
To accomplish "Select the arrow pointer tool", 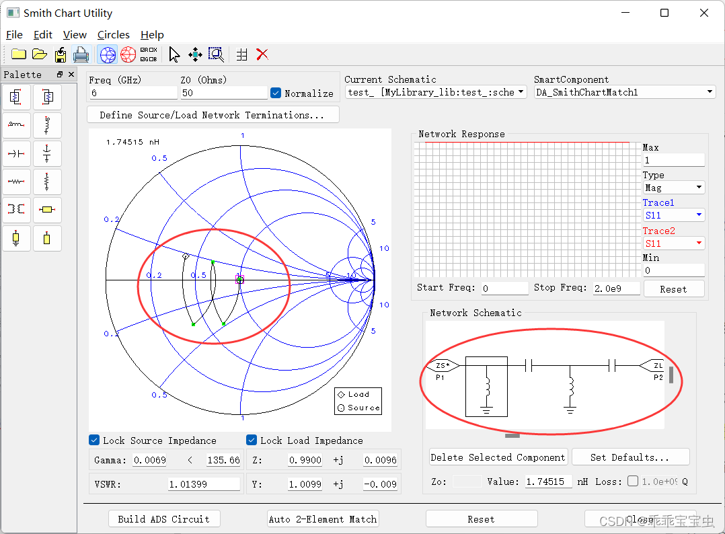I will [x=174, y=54].
